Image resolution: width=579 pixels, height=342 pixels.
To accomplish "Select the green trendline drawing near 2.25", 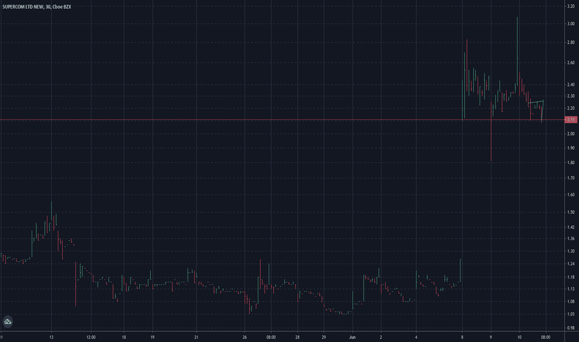I will [x=536, y=101].
